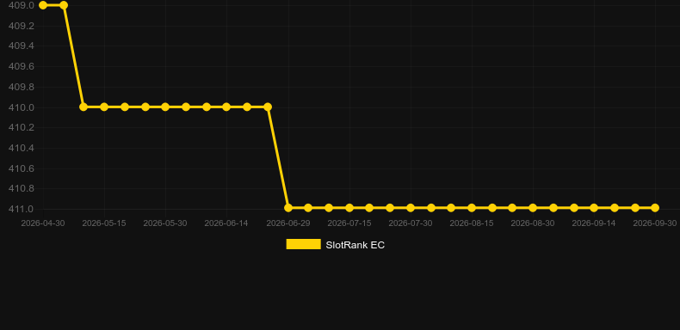Screen dimensions: 680x330
Task: Click the y-axis label 410.0
Action: [21, 107]
